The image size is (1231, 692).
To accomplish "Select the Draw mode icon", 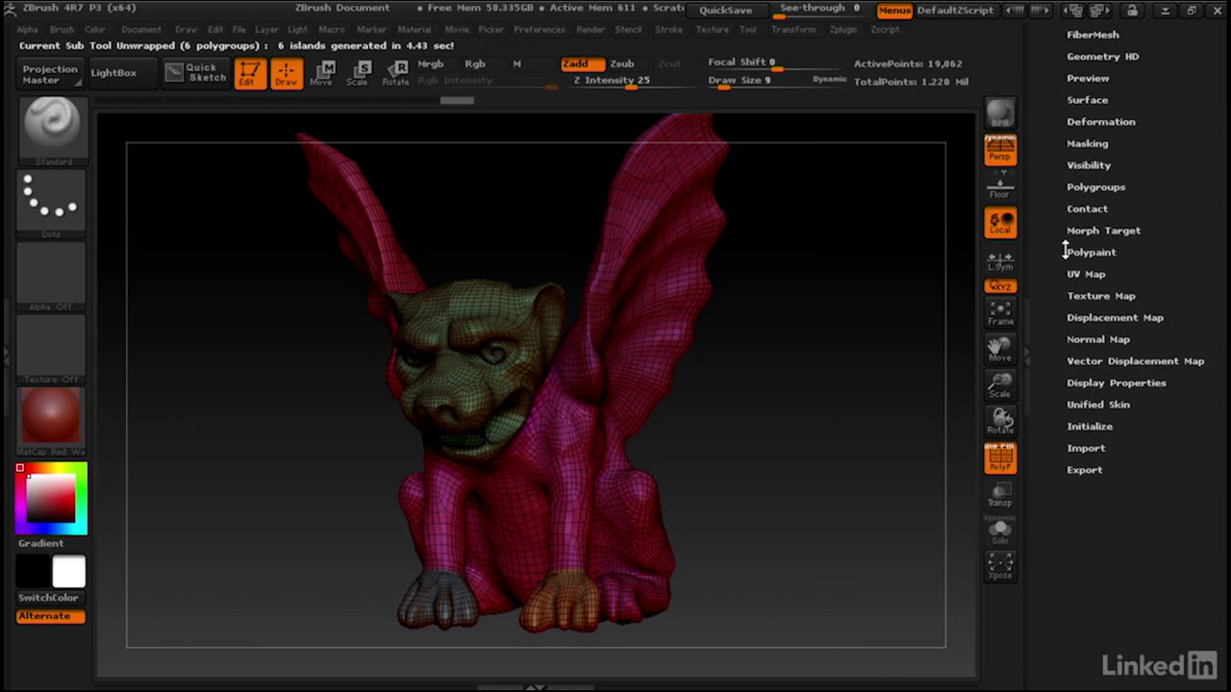I will coord(286,73).
